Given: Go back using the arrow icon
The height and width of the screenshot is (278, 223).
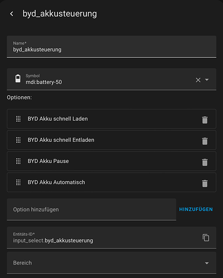Looking at the screenshot, I should pos(12,14).
